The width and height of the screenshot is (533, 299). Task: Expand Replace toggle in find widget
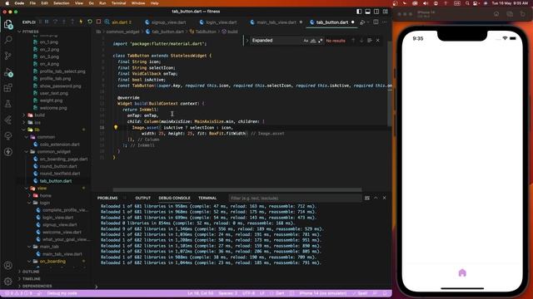click(247, 41)
